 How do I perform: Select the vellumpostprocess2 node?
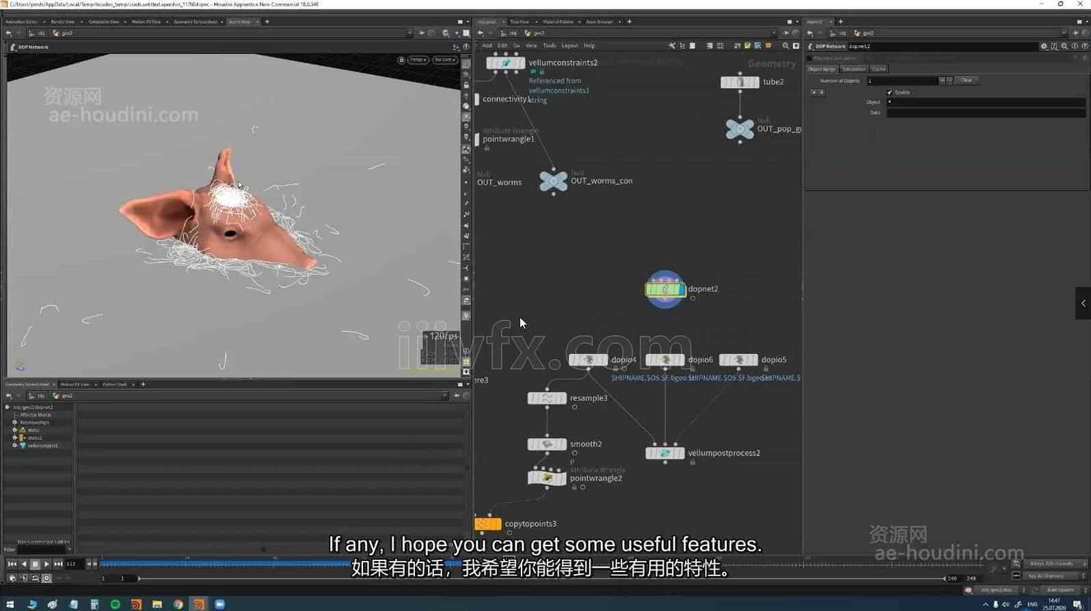pos(665,453)
